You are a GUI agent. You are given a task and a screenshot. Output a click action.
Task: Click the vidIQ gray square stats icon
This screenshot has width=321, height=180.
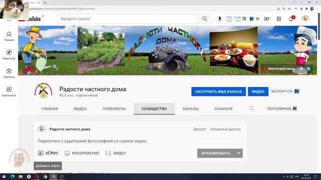[244, 19]
